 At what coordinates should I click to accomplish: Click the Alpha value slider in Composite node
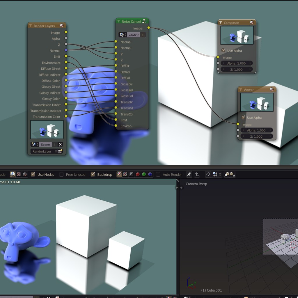[x=236, y=63]
